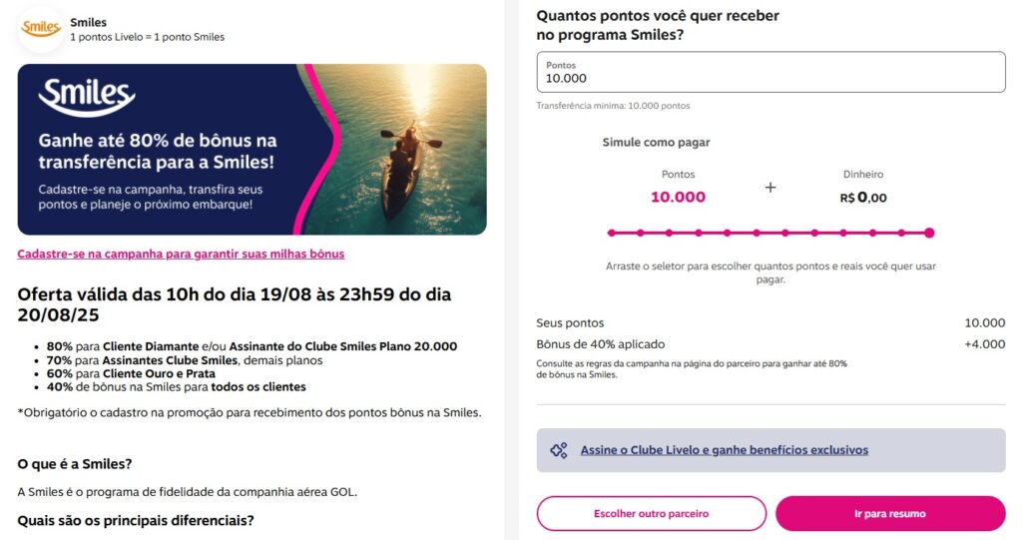Click the slider handle at the right end
Viewport: 1022px width, 540px height.
click(x=929, y=233)
